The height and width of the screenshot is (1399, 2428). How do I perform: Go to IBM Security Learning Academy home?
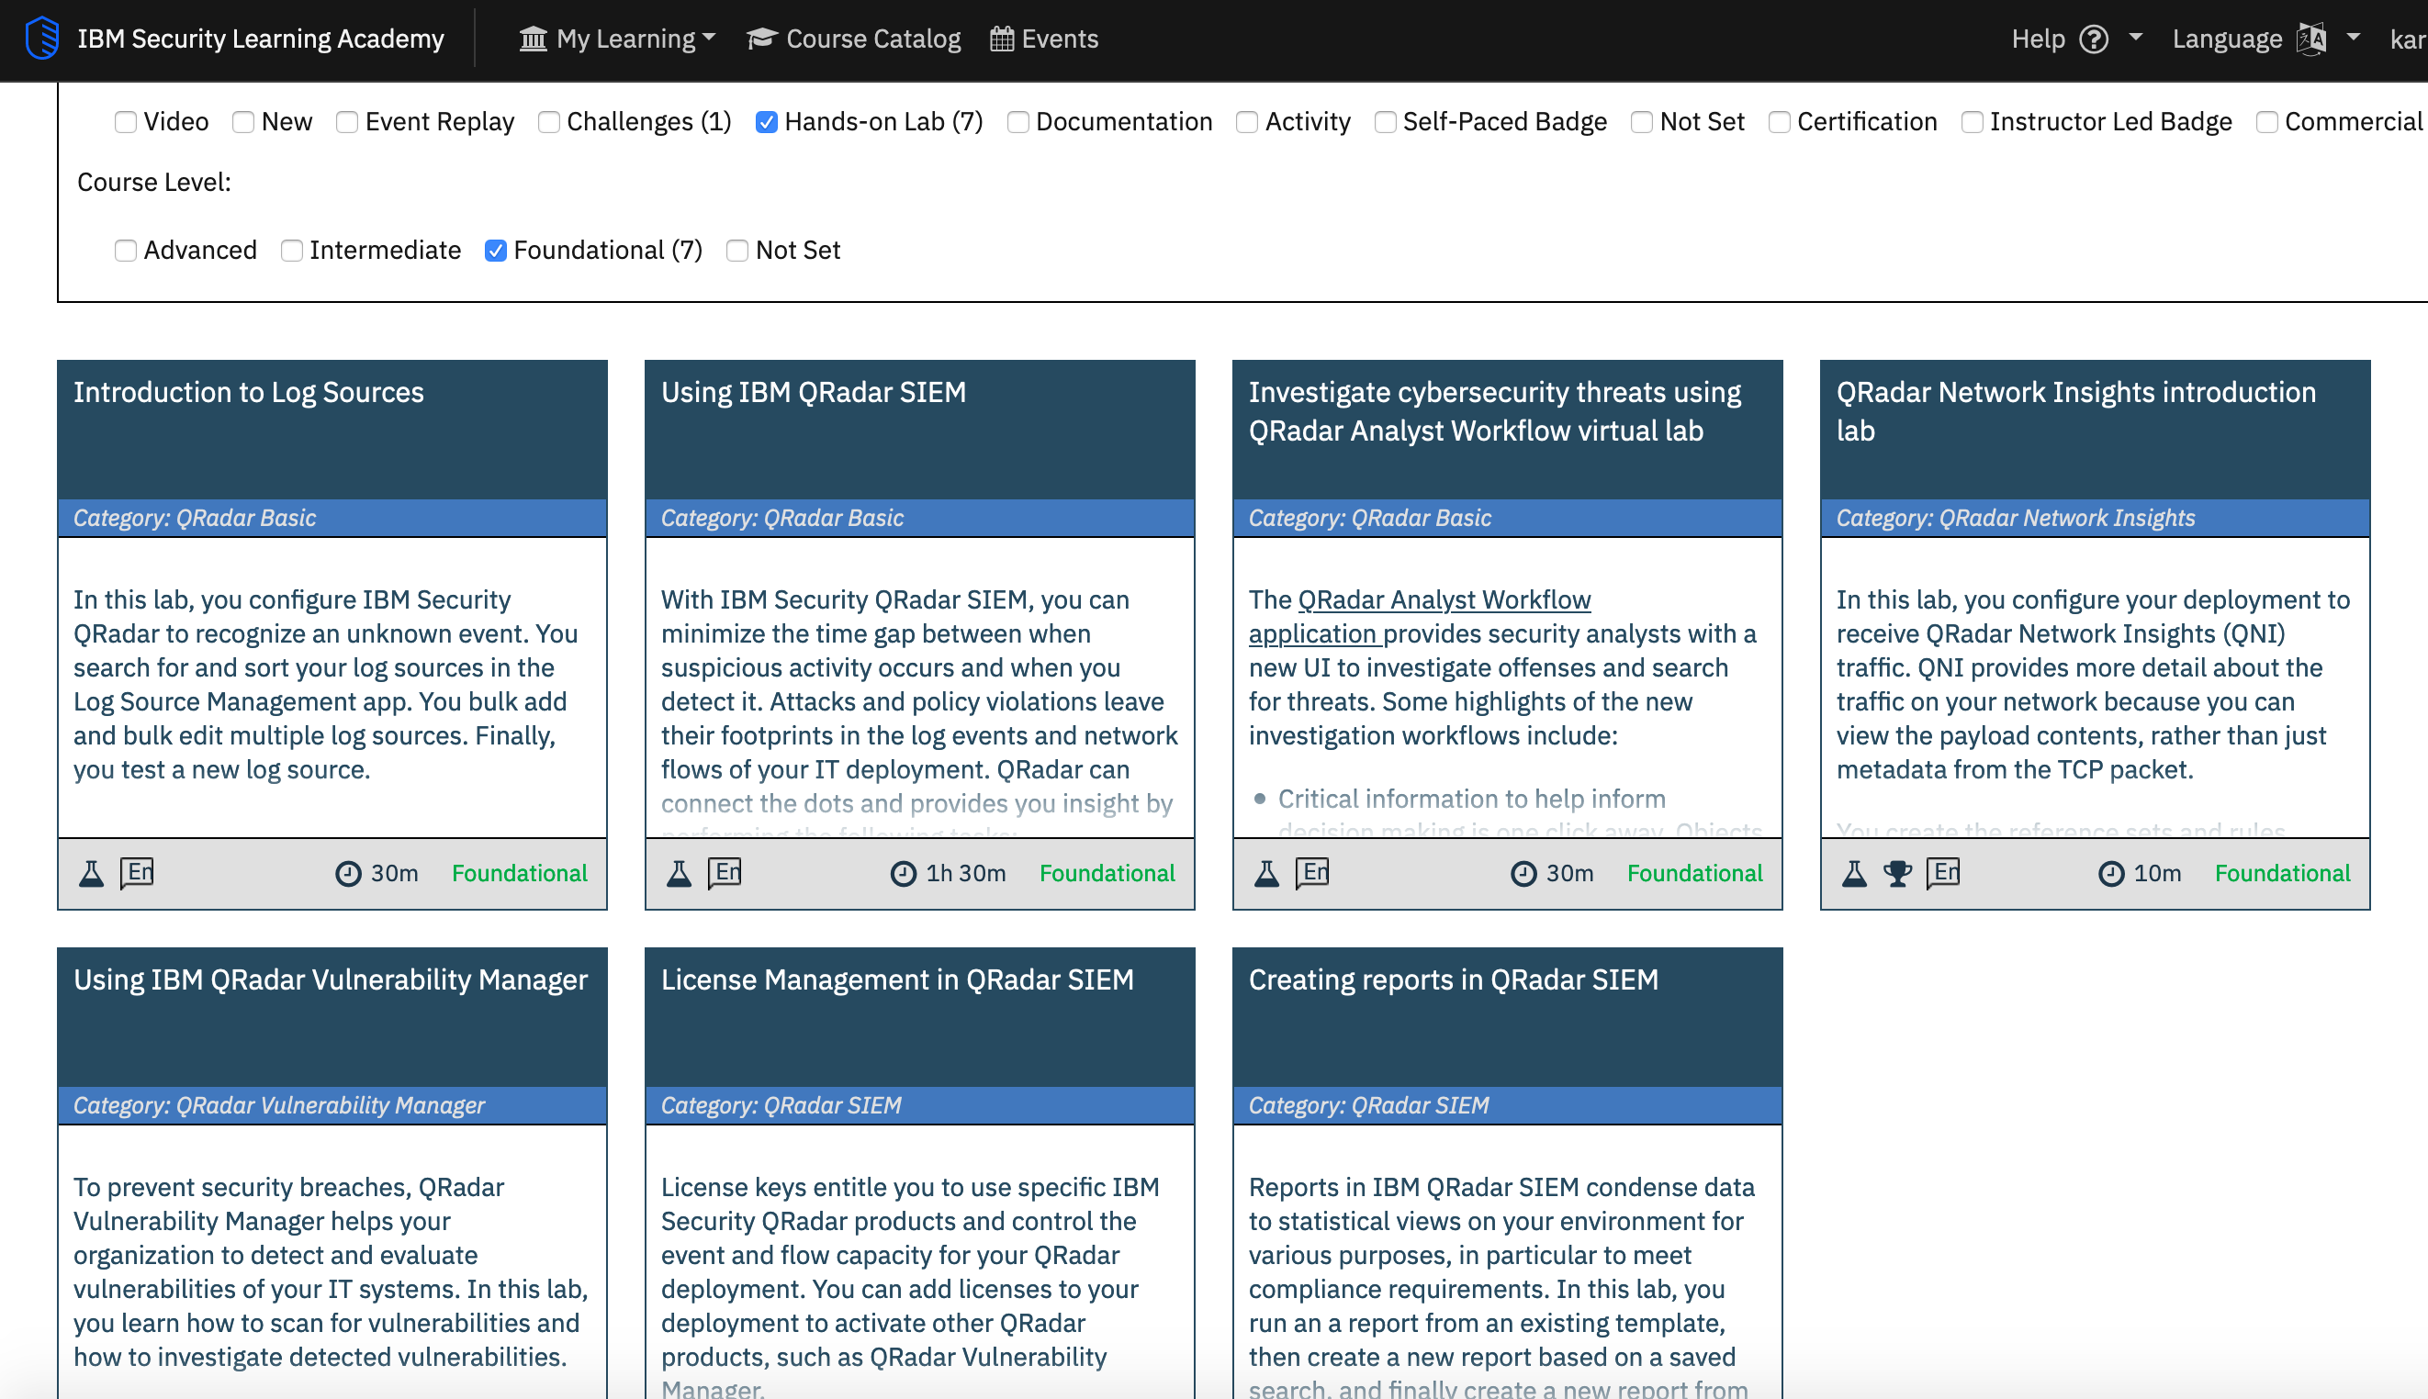tap(261, 39)
